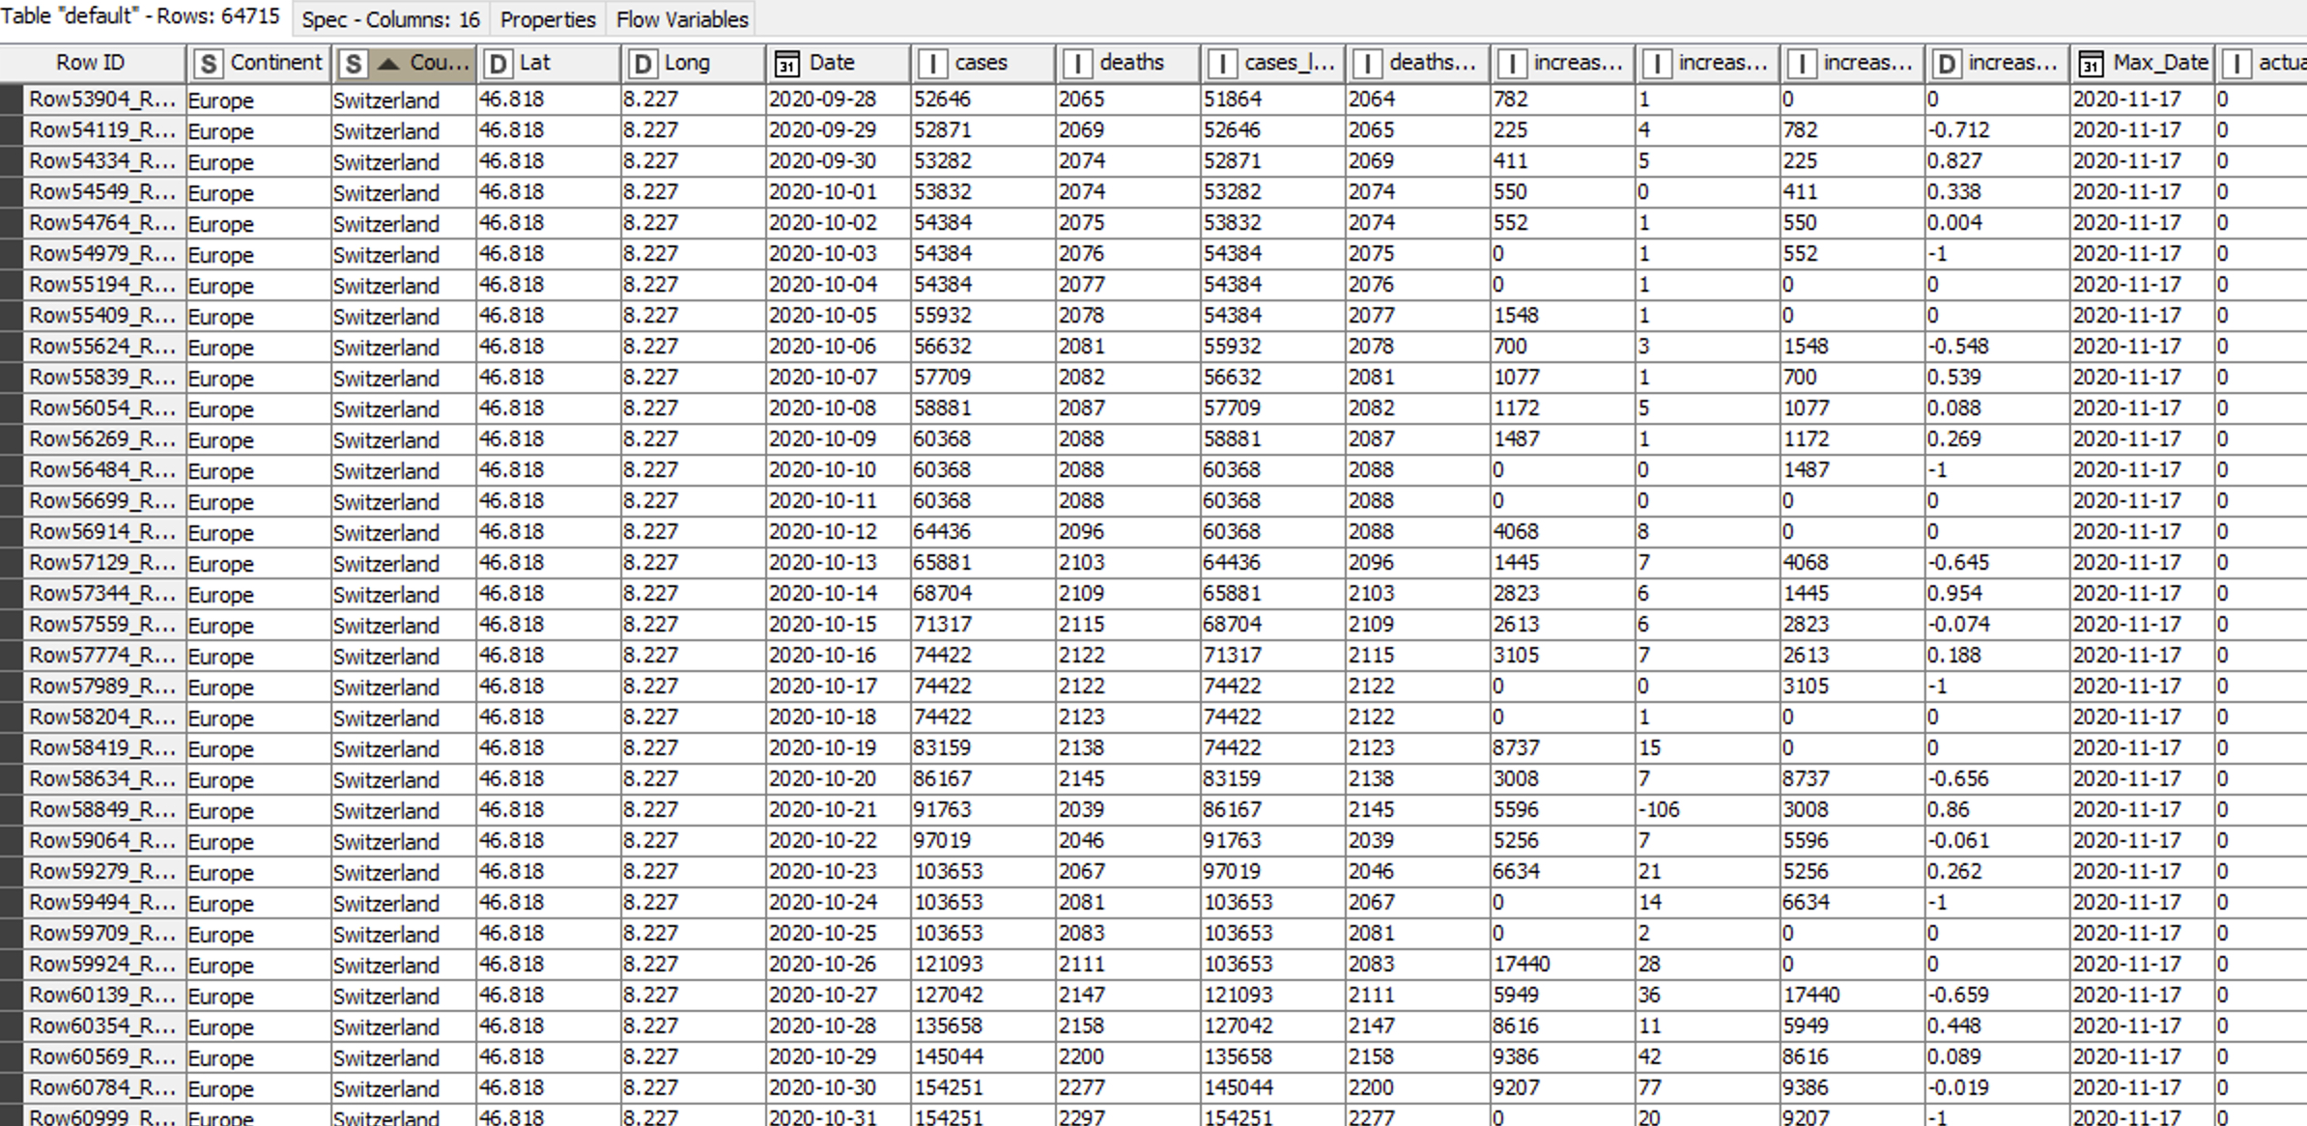The image size is (2307, 1126).
Task: Click the -106 deaths increase cell
Action: pos(1707,810)
